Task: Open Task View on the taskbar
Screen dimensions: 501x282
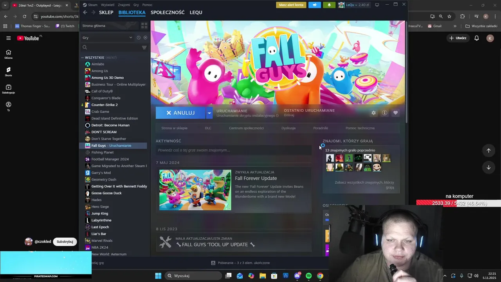Action: [x=229, y=276]
